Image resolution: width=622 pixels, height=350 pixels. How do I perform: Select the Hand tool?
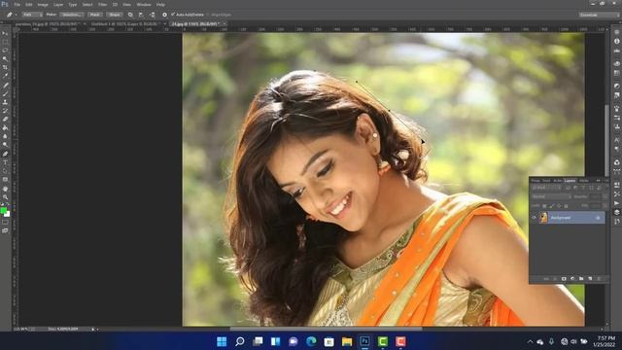[5, 189]
